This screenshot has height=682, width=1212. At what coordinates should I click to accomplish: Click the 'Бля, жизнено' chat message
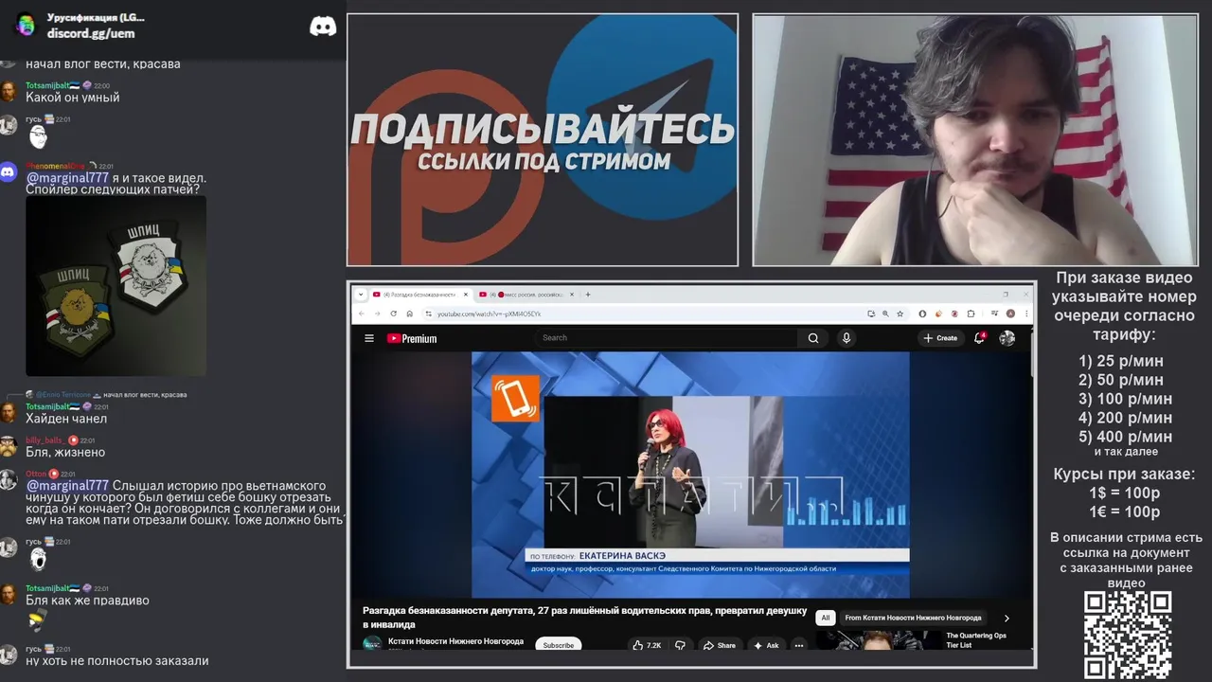point(65,453)
